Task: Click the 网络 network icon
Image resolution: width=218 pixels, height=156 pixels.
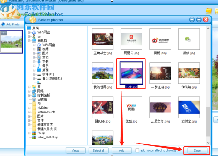Action: [34, 91]
